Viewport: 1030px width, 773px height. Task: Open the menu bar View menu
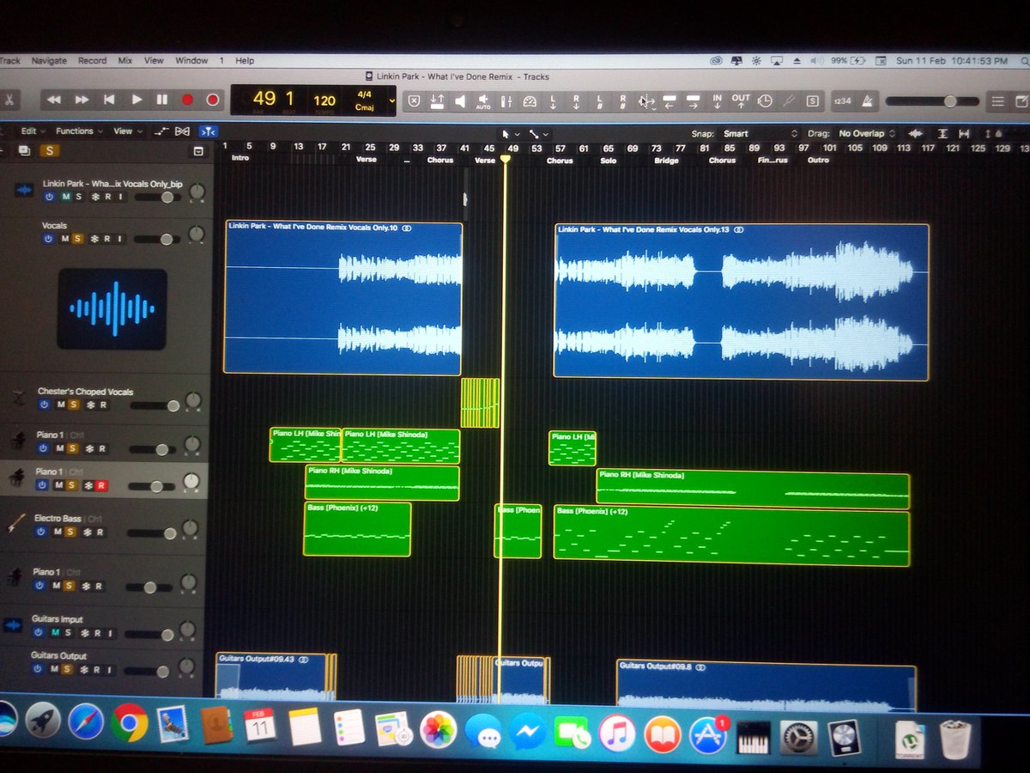pos(154,61)
